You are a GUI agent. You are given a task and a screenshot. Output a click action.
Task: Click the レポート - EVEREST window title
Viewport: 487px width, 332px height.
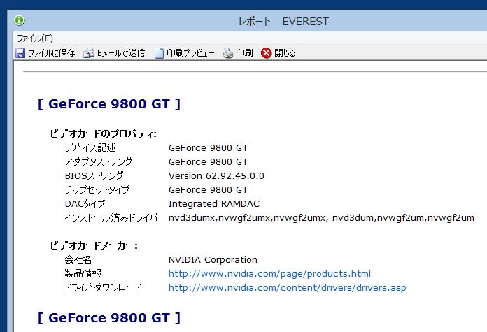pos(283,22)
